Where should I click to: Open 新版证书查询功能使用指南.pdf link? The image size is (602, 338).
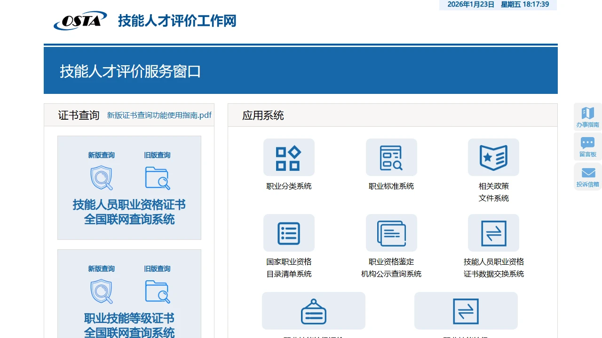pyautogui.click(x=159, y=115)
